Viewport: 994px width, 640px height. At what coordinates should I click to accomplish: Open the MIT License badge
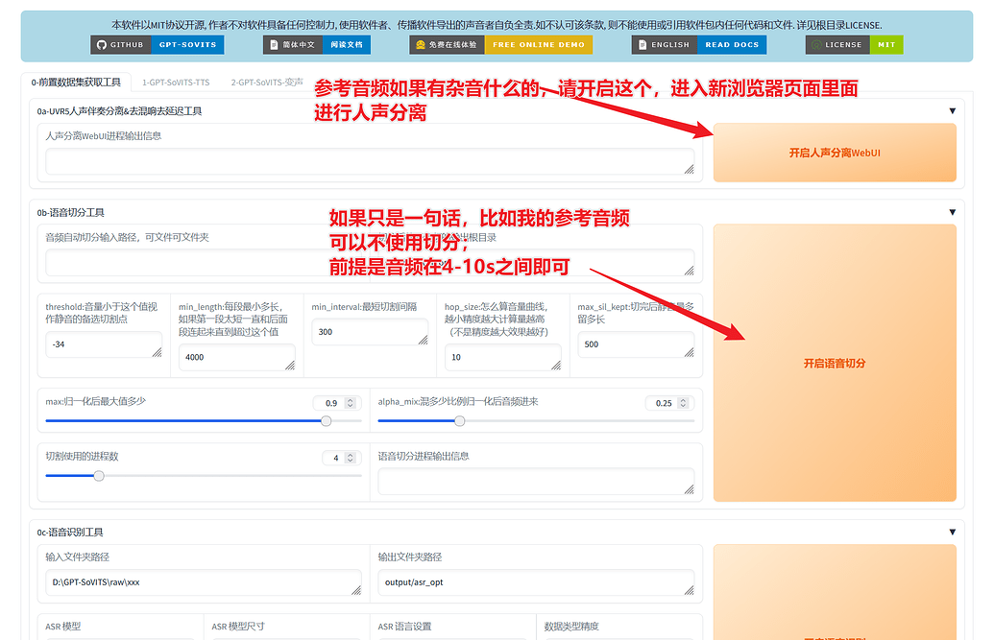click(854, 45)
